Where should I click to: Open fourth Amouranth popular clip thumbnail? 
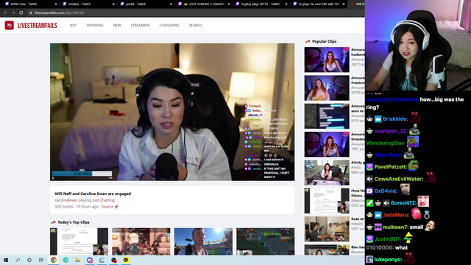(327, 144)
